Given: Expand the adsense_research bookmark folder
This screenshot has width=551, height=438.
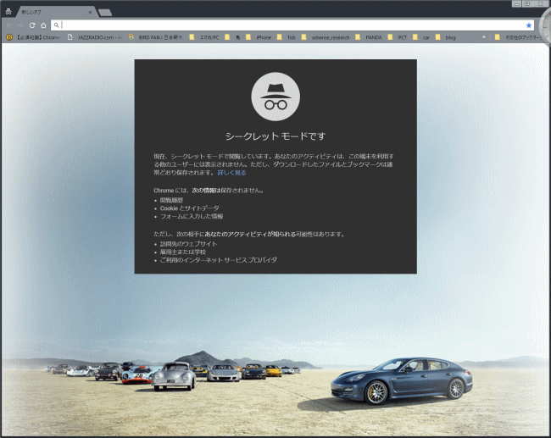Looking at the screenshot, I should point(326,37).
